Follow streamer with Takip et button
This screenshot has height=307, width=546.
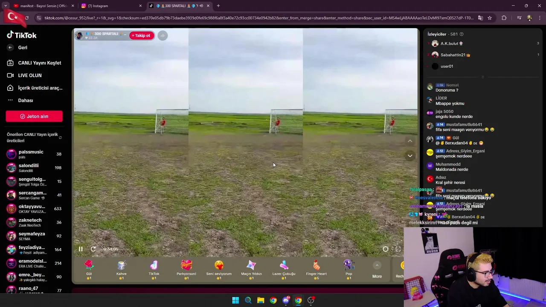tap(141, 35)
